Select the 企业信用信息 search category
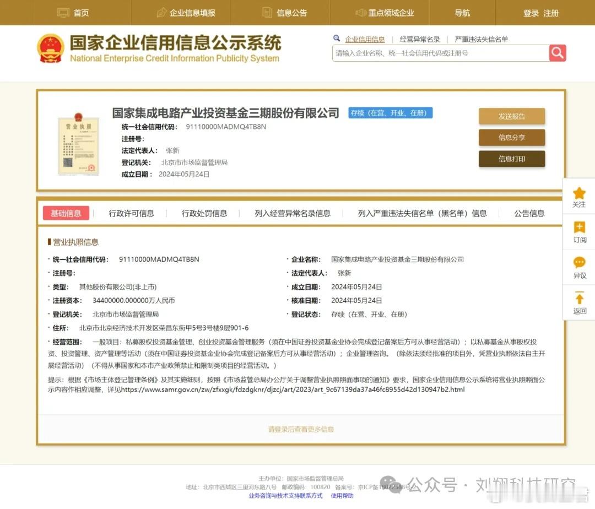Screen dimensions: 595x509 point(365,39)
